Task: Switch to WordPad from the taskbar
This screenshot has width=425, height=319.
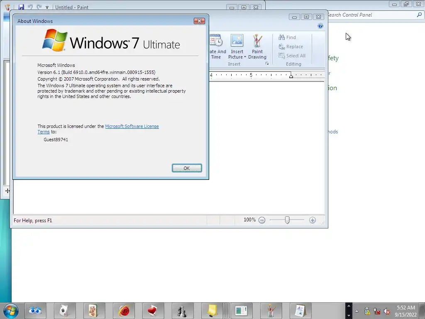Action: (x=300, y=311)
